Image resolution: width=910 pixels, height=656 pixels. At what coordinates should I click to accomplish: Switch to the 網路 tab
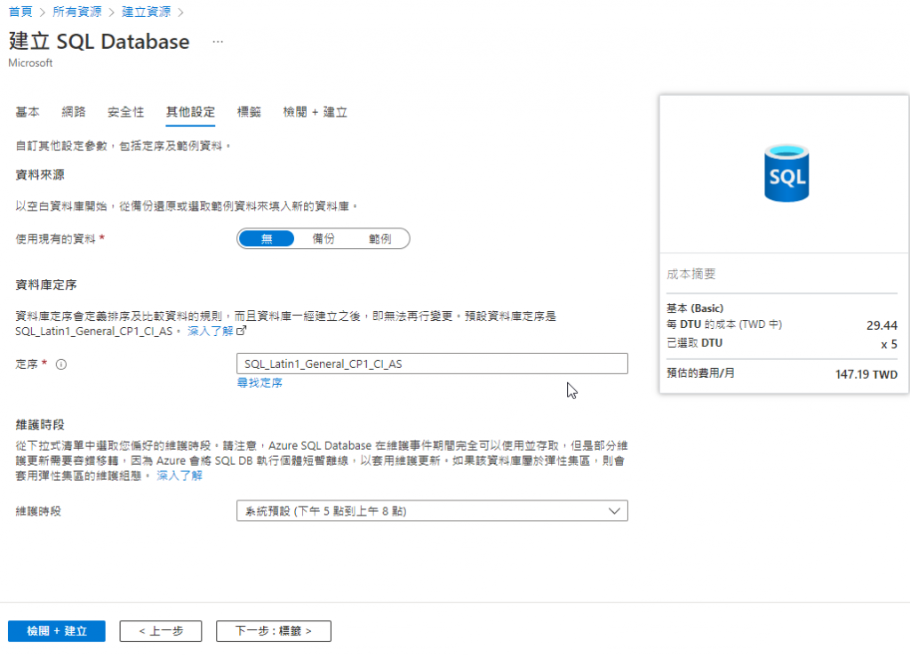(x=74, y=112)
